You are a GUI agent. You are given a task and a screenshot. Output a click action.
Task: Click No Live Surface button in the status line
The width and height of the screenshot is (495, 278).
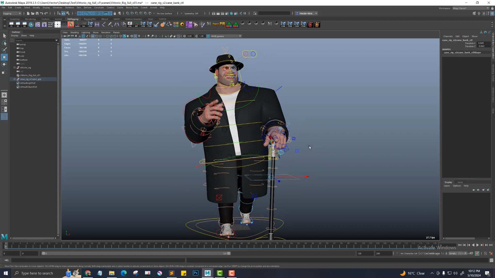coord(164,13)
